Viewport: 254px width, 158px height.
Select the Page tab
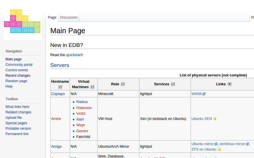[x=52, y=17]
